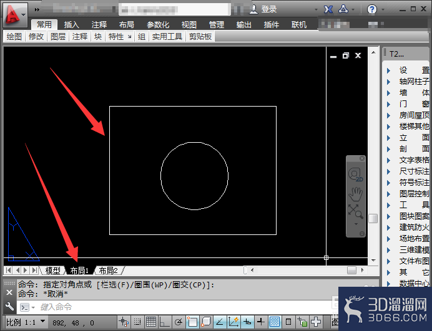Open the dropdown arrow beside help icon
The image size is (432, 331).
pyautogui.click(x=383, y=9)
